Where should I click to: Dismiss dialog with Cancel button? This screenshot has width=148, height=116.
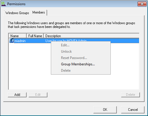tap(133, 110)
